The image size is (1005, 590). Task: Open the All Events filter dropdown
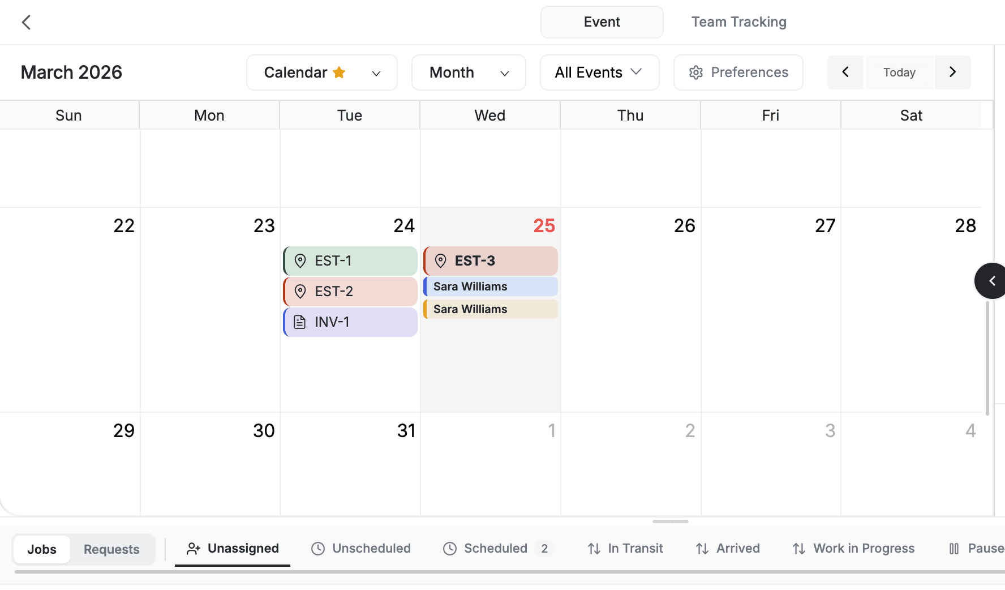click(x=599, y=72)
